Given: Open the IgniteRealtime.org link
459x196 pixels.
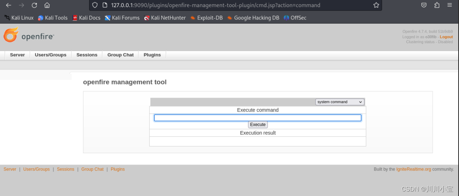Looking at the screenshot, I should point(413,169).
